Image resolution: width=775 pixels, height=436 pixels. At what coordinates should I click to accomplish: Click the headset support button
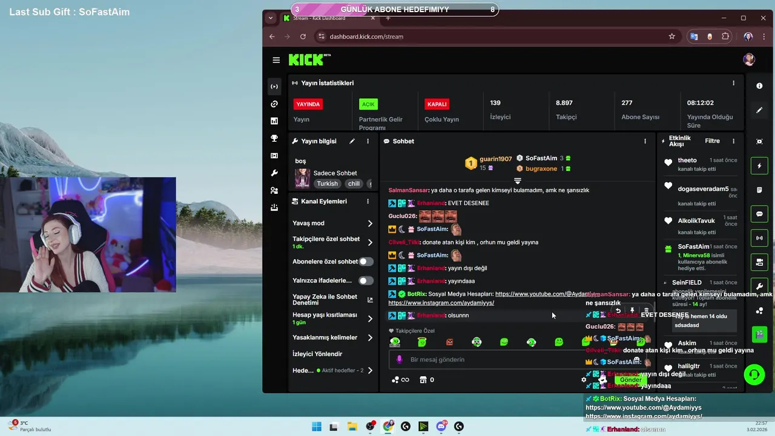(x=754, y=375)
